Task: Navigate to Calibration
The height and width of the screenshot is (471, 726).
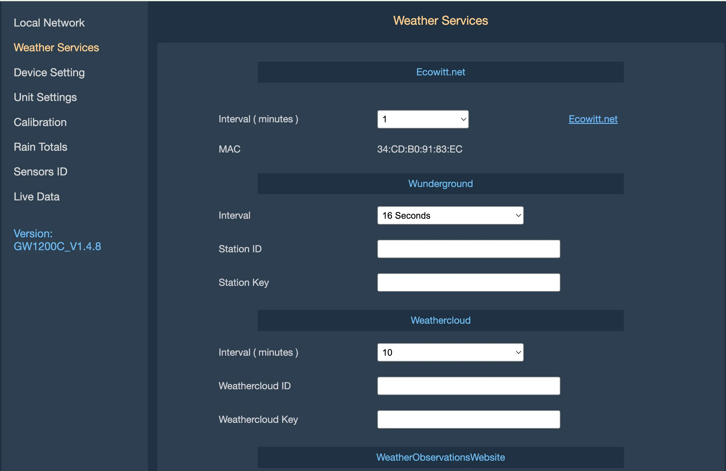Action: (40, 122)
